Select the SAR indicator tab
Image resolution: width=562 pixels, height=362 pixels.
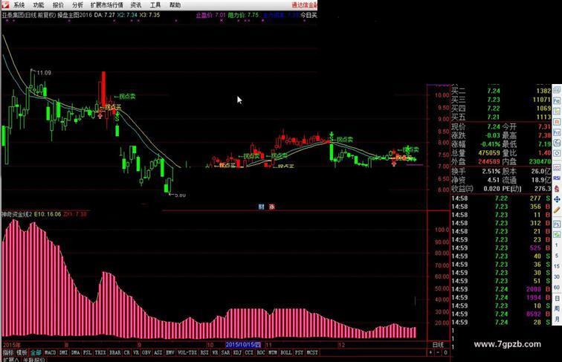(x=225, y=352)
